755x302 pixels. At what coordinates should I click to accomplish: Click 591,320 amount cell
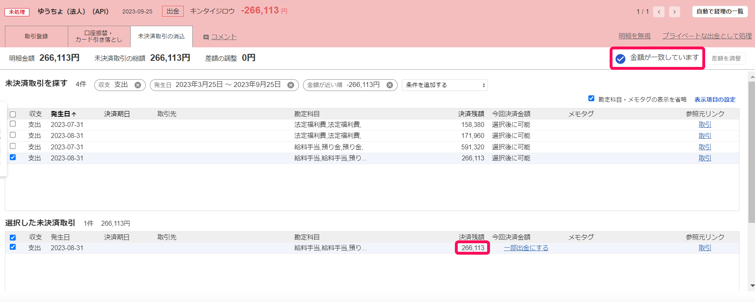point(473,147)
